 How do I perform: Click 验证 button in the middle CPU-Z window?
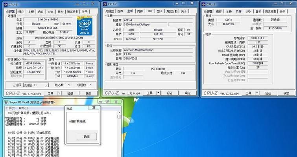tap(169, 93)
